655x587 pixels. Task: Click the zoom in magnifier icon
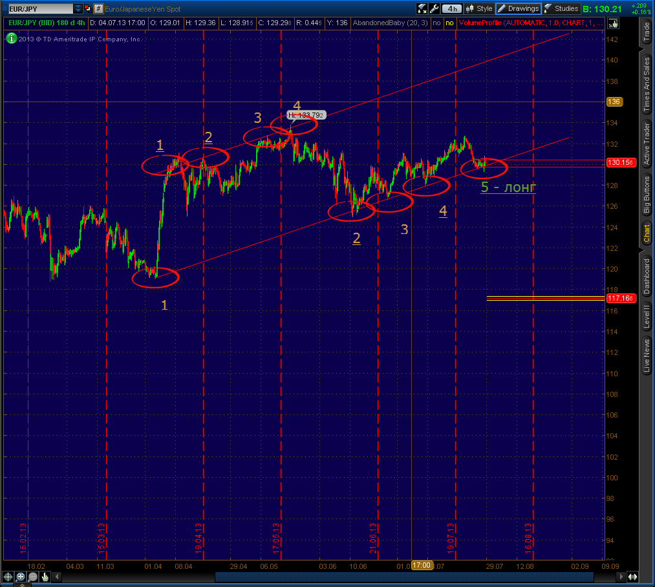[21, 577]
